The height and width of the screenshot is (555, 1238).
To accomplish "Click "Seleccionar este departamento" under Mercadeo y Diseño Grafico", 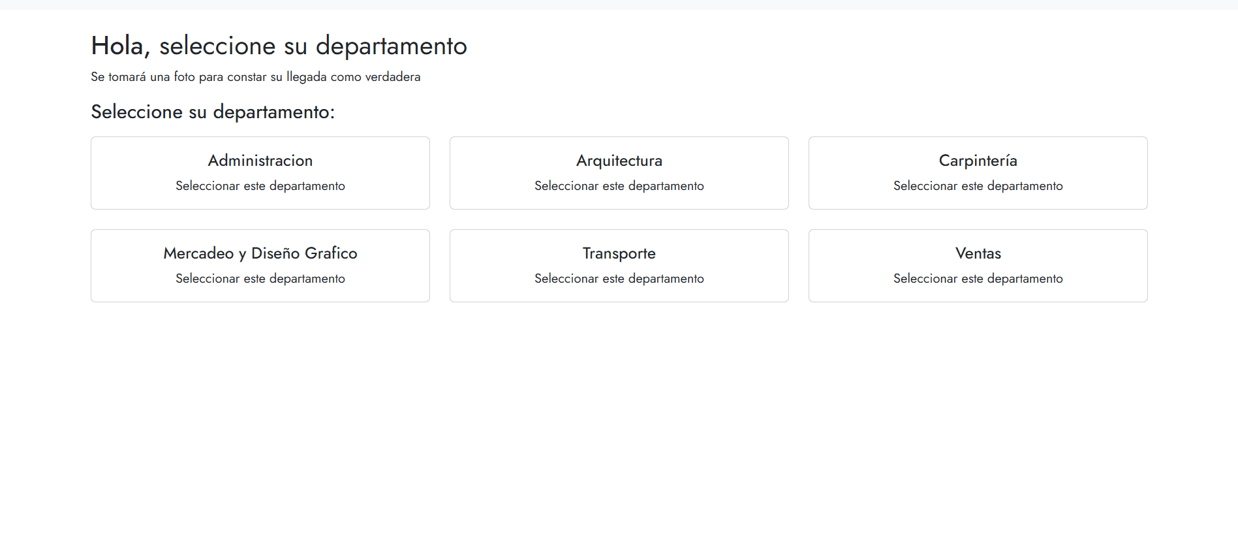I will 260,279.
